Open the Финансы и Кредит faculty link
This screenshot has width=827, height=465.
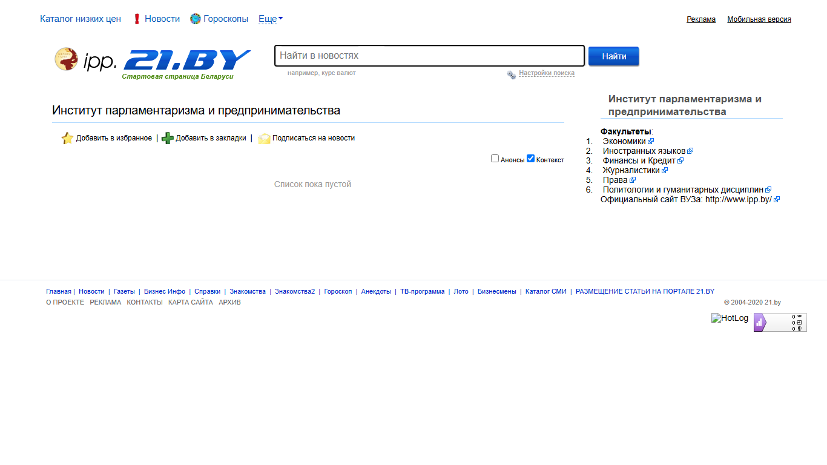[639, 160]
